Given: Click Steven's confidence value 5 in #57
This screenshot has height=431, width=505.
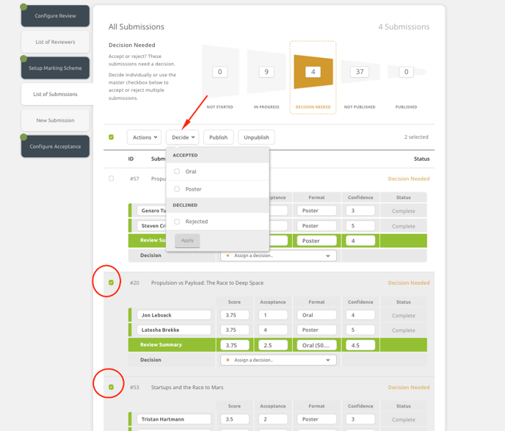Looking at the screenshot, I should [x=360, y=226].
